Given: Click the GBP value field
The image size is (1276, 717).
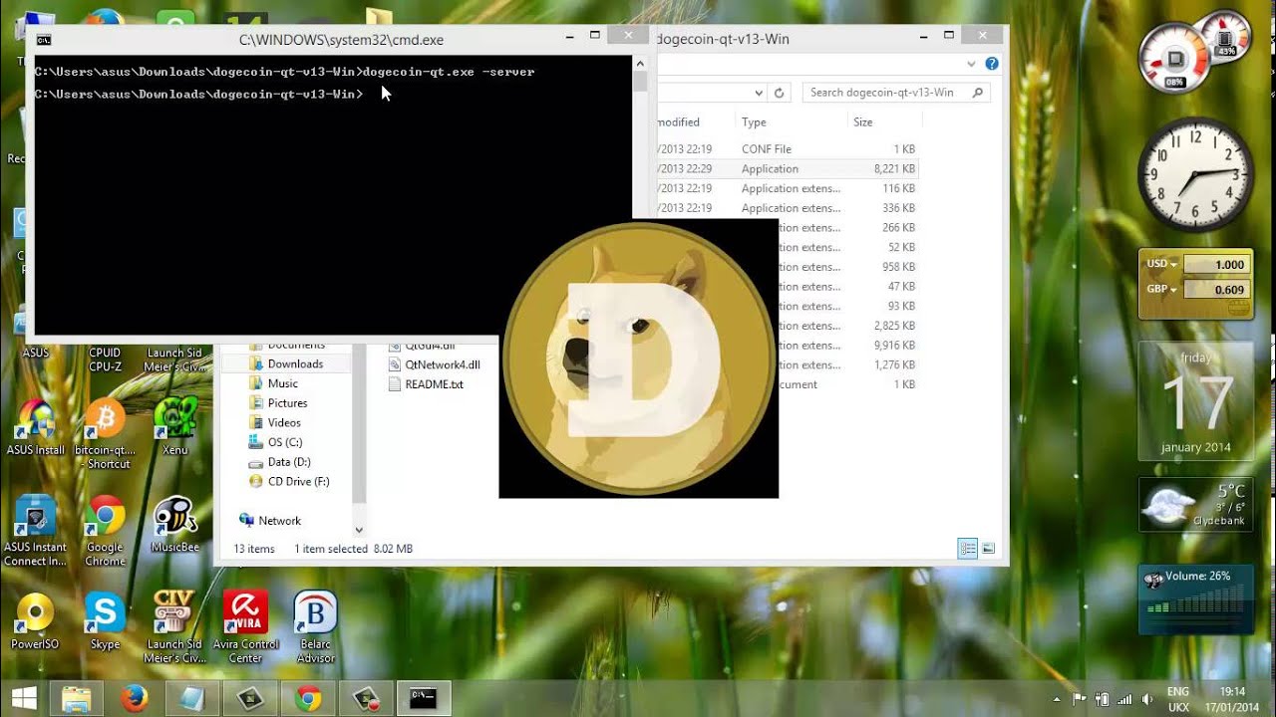Looking at the screenshot, I should click(1216, 290).
